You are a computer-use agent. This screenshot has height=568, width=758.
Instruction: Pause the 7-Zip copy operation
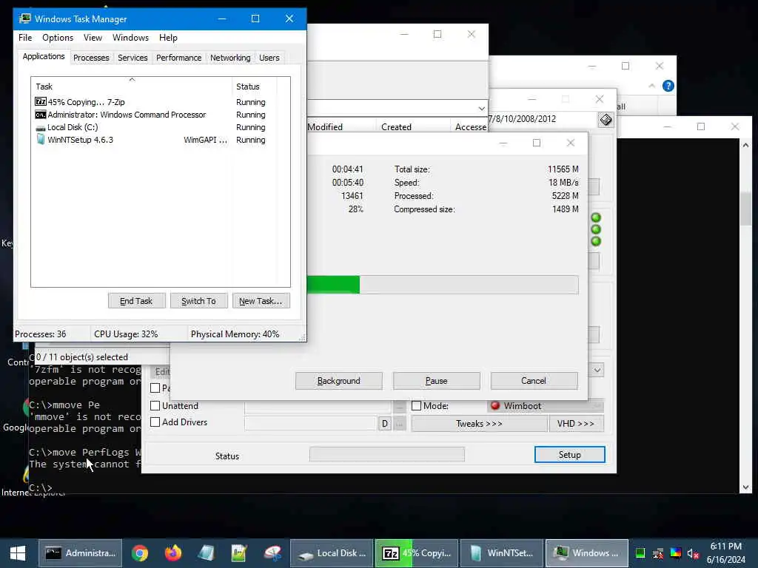pyautogui.click(x=436, y=381)
